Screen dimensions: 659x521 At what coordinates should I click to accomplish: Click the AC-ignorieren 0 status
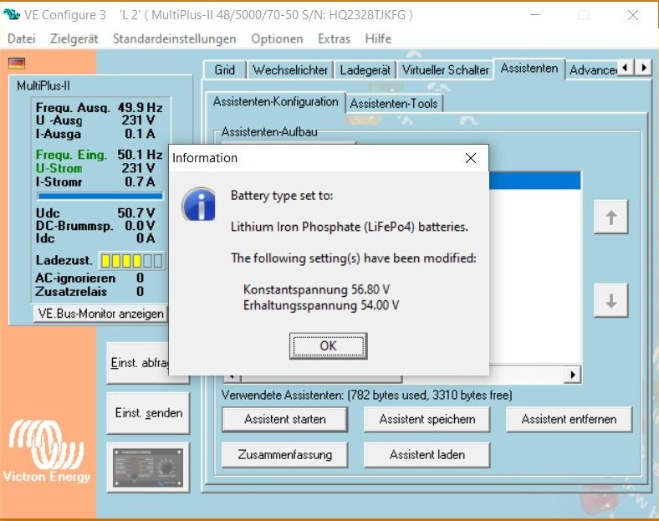pyautogui.click(x=89, y=278)
